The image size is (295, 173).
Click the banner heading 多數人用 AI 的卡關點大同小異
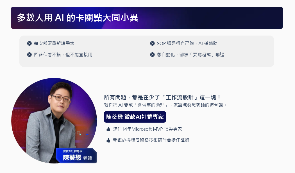[x=78, y=18]
